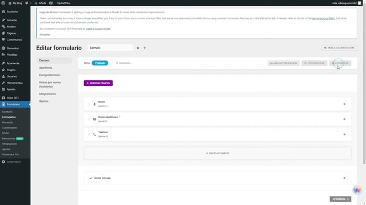Open form settings gear next to name
Viewport: 366px width, 205px height.
(x=138, y=48)
